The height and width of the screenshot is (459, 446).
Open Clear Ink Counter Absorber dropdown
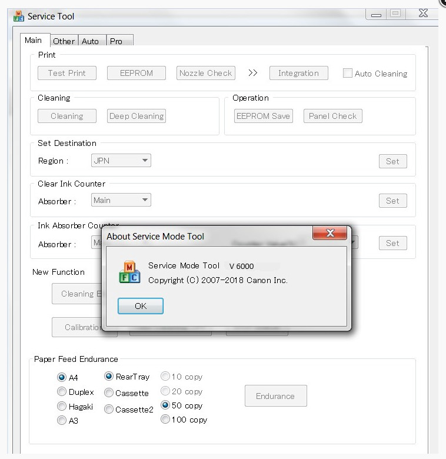[x=121, y=200]
